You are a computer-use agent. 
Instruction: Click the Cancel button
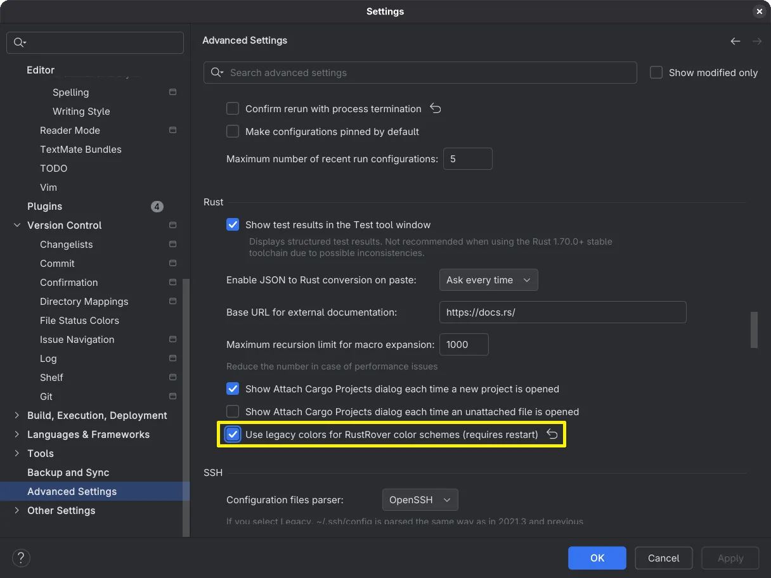coord(663,558)
